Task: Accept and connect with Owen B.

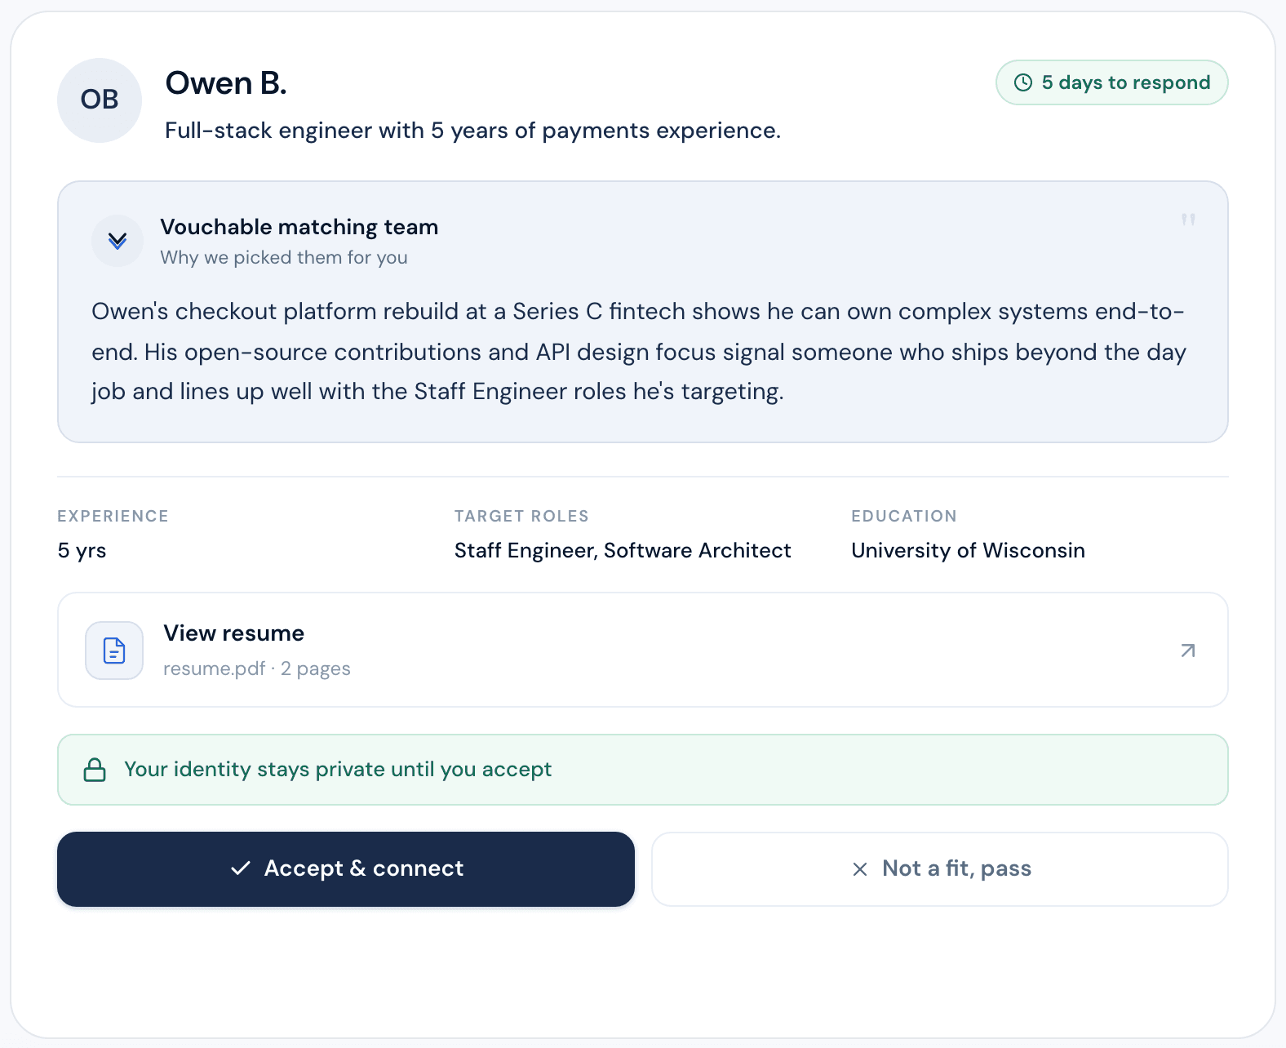Action: point(346,869)
